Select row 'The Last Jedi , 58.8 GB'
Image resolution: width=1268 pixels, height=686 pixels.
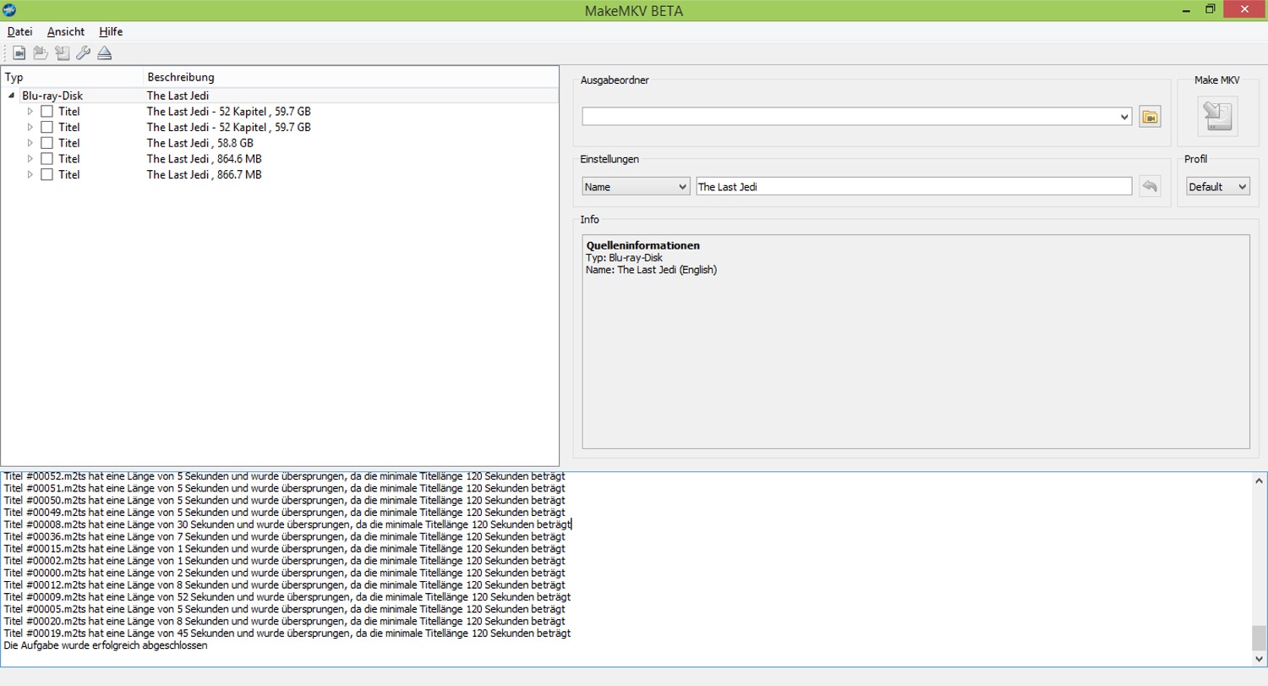click(280, 143)
